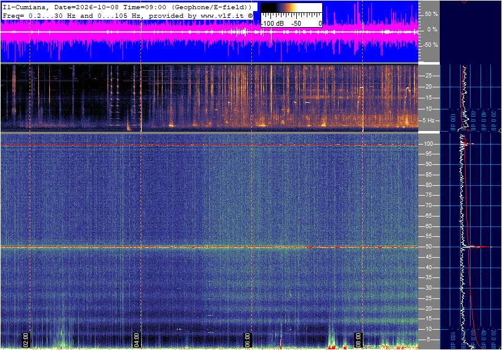
Task: Click the 85 Hz tick on lower scale
Action: (428, 175)
